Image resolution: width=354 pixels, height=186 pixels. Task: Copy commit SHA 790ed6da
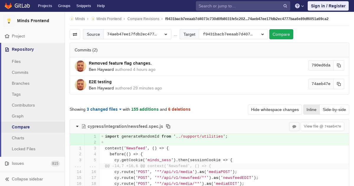coord(339,65)
